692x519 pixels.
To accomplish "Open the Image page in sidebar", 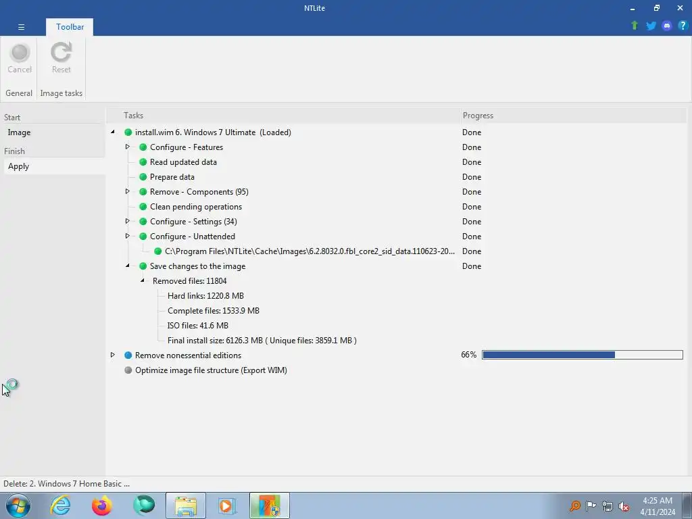I will point(54,132).
